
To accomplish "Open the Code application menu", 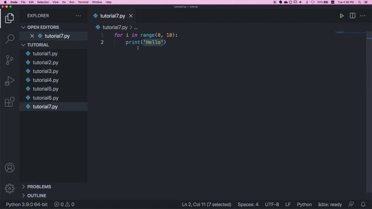I will coord(14,2).
